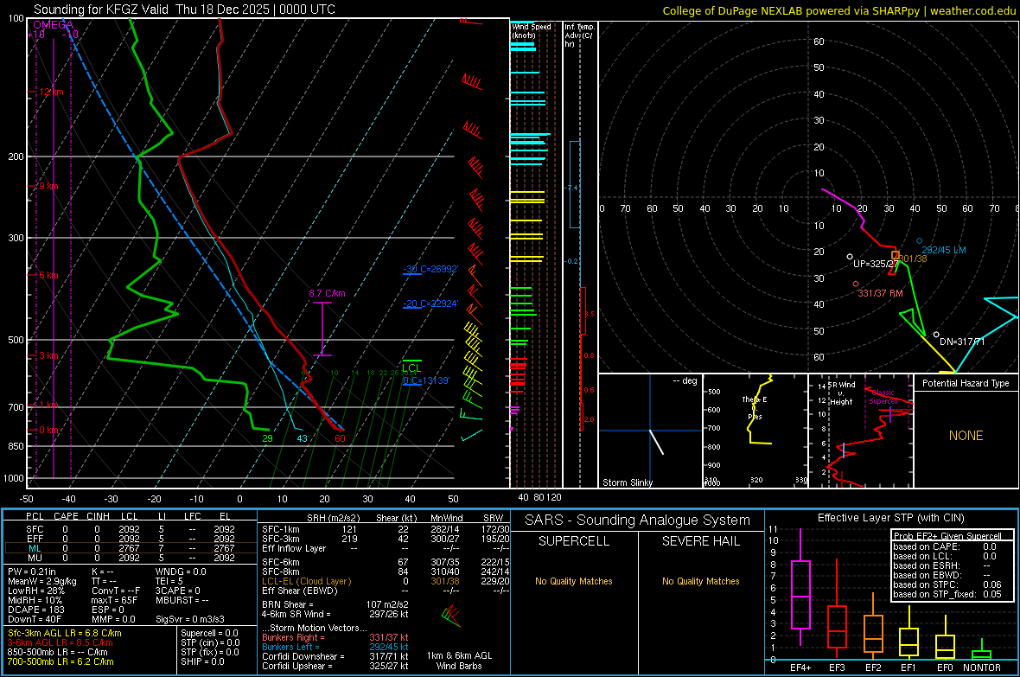Click the 'PW = 0.21in' value

[32, 572]
